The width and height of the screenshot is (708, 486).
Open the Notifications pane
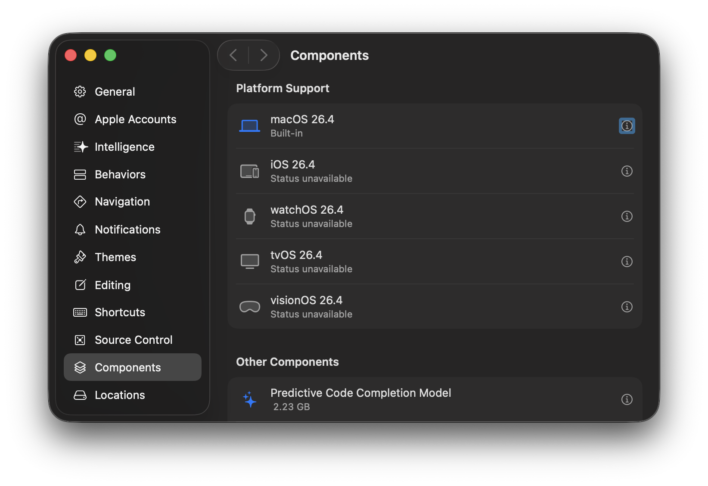pos(133,230)
